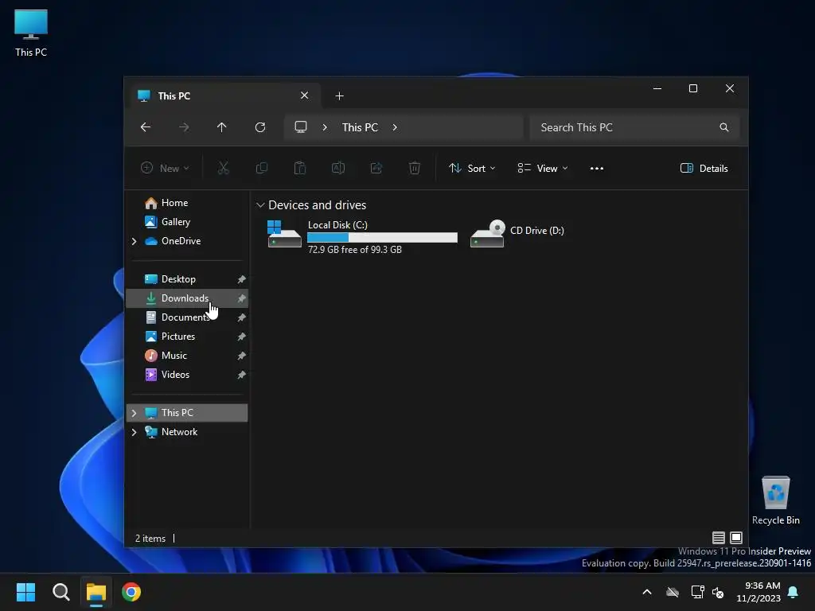This screenshot has height=611, width=815.
Task: Expand Network tree node
Action: click(134, 432)
